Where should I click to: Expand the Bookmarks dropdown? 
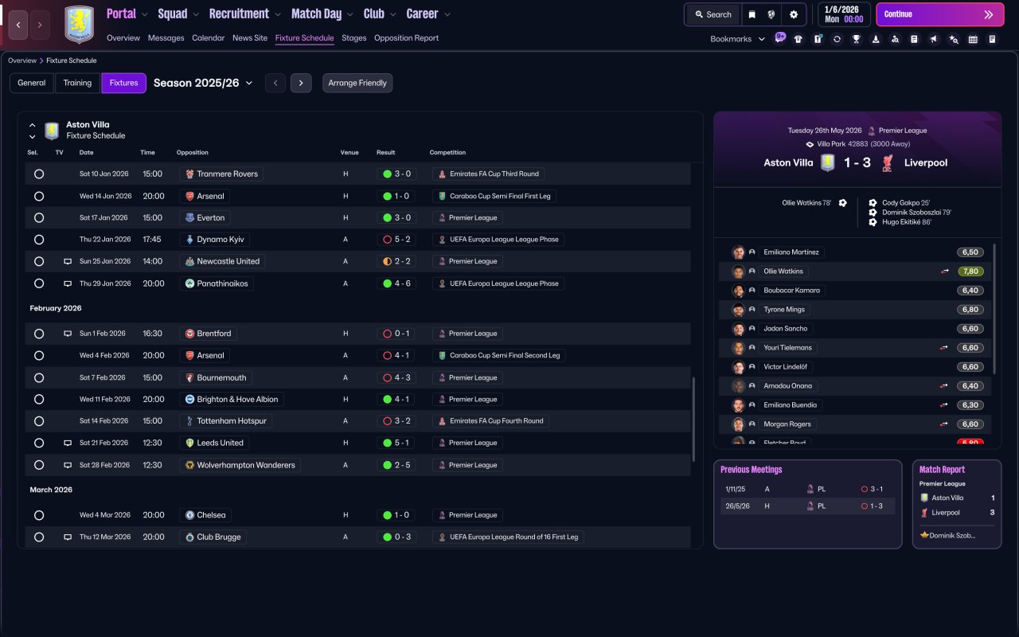737,39
